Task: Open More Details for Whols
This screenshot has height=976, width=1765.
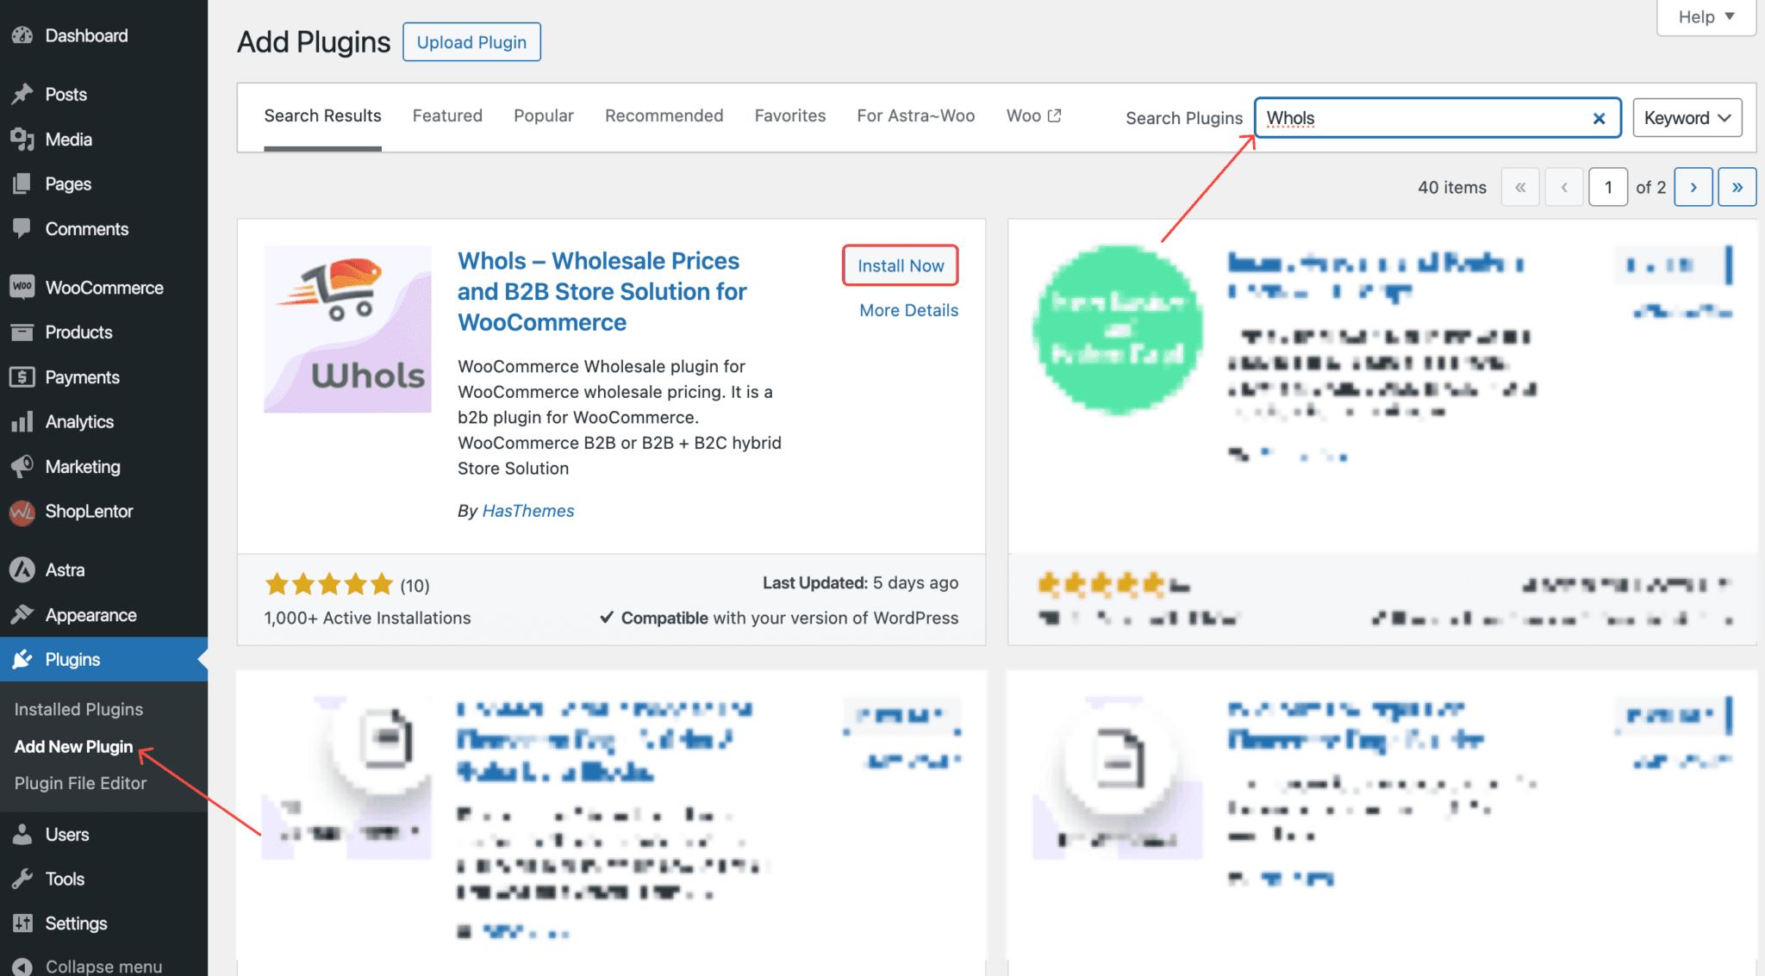Action: (908, 310)
